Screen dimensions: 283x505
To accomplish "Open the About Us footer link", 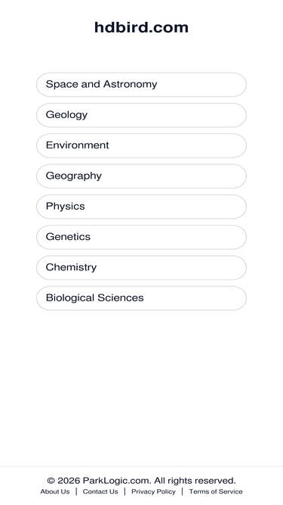I will (x=55, y=491).
